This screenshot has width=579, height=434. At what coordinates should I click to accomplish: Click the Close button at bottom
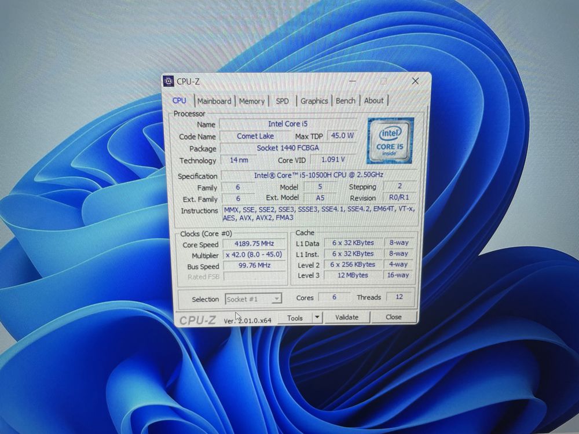pos(394,317)
